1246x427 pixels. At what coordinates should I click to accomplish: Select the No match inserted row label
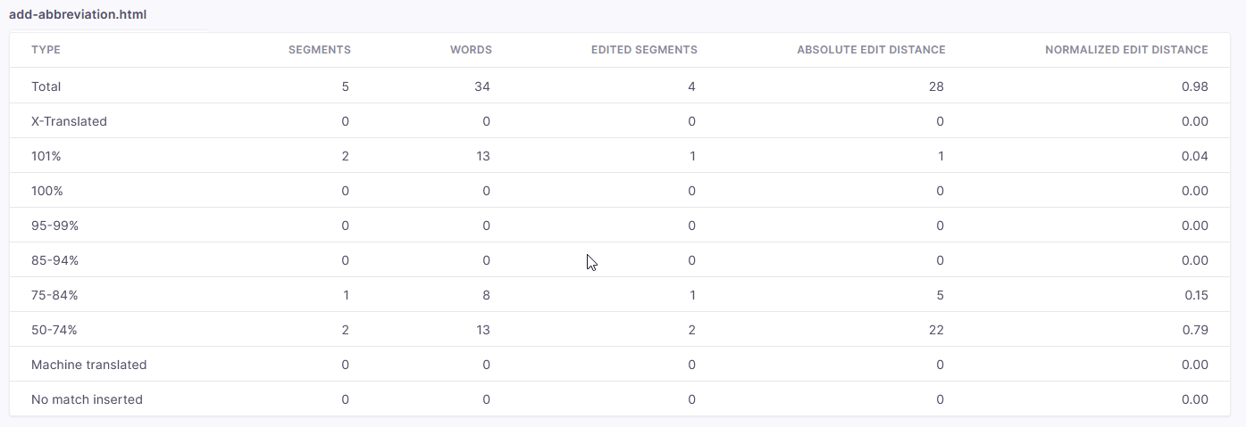87,399
